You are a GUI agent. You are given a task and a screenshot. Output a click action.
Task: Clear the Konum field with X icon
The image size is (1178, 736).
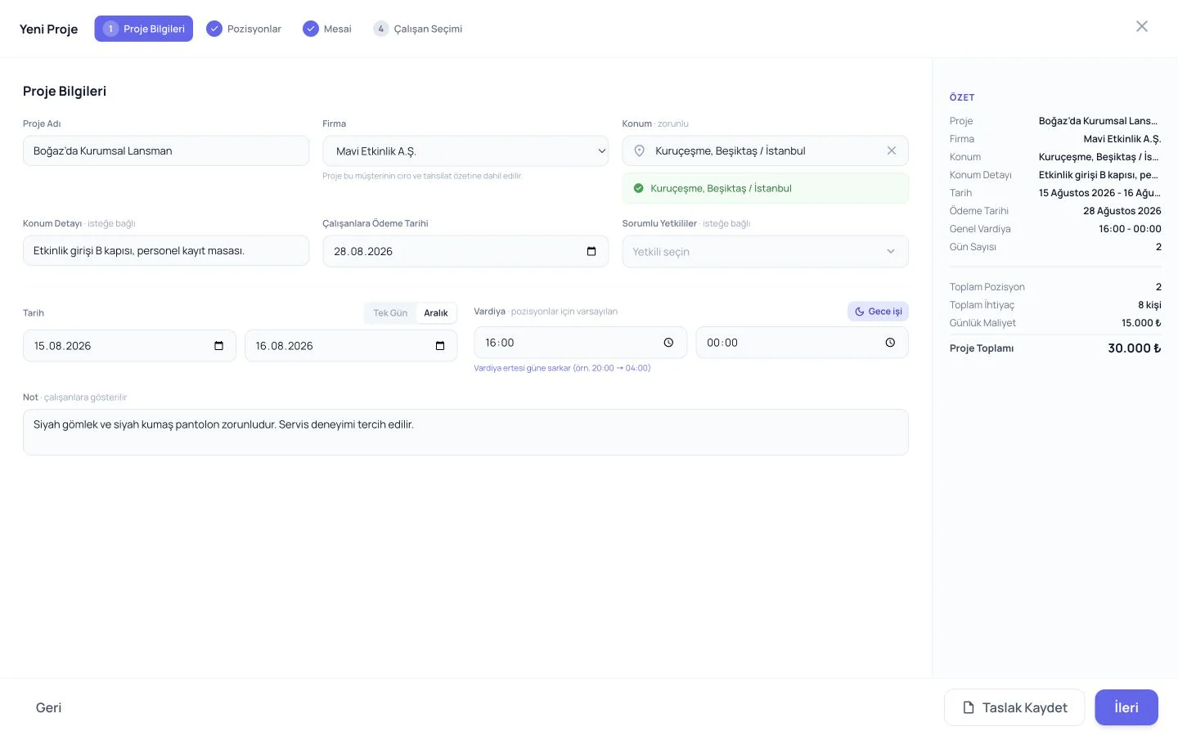[x=892, y=150]
